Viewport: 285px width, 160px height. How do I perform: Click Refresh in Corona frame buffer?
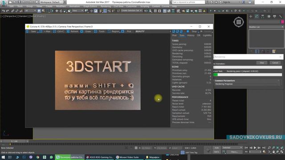point(72,32)
